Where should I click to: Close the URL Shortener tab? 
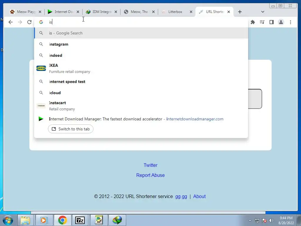(x=229, y=12)
